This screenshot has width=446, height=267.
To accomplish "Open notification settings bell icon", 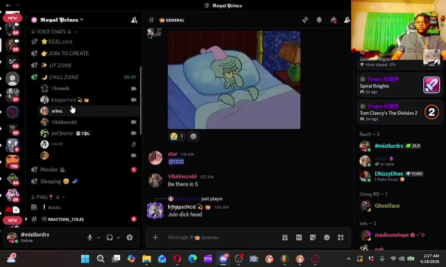I will click(319, 20).
